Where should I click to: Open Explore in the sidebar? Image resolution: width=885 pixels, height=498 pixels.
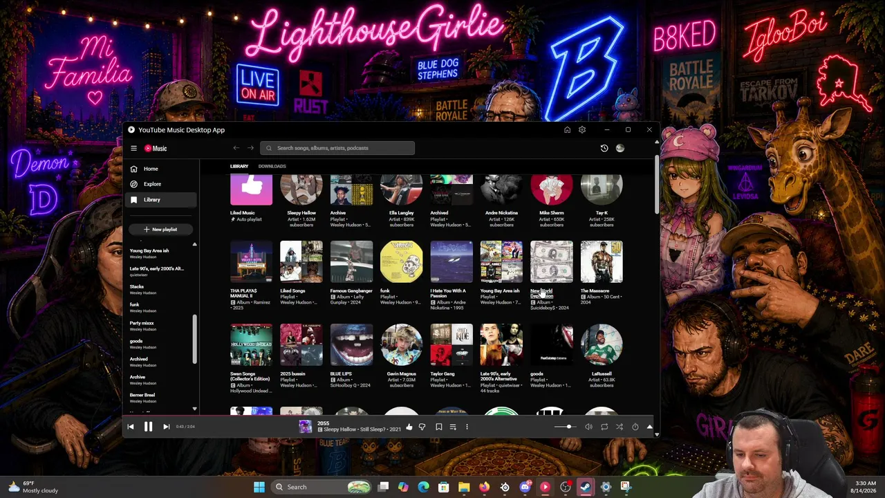162,184
